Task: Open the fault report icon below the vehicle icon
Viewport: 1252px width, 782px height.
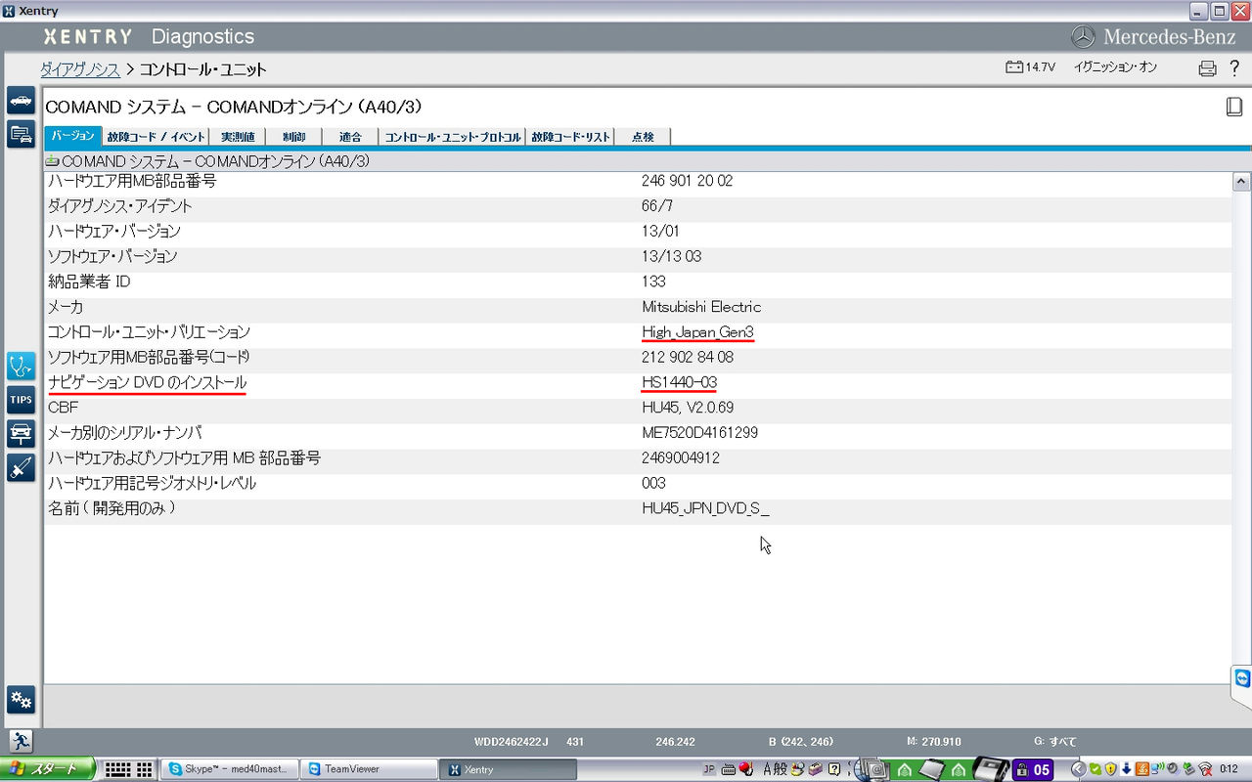Action: click(x=21, y=136)
